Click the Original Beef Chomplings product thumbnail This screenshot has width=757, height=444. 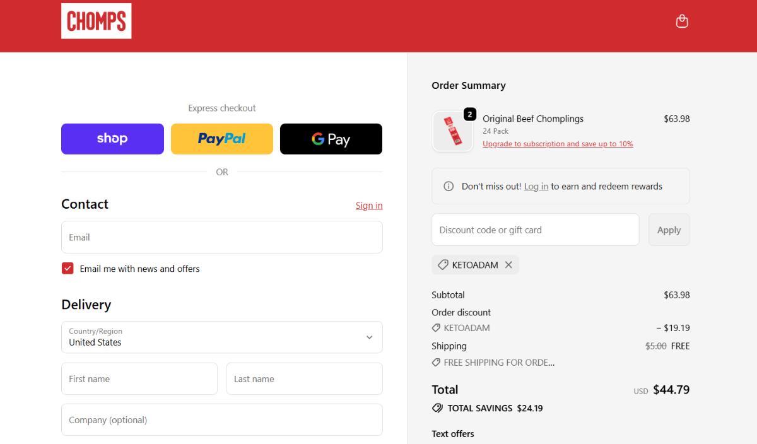pos(452,132)
